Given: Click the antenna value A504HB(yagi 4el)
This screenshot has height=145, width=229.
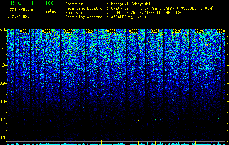Looking at the screenshot, I should point(129,17).
